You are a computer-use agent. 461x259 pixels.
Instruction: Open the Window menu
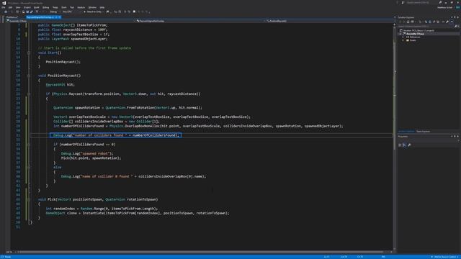click(x=92, y=7)
